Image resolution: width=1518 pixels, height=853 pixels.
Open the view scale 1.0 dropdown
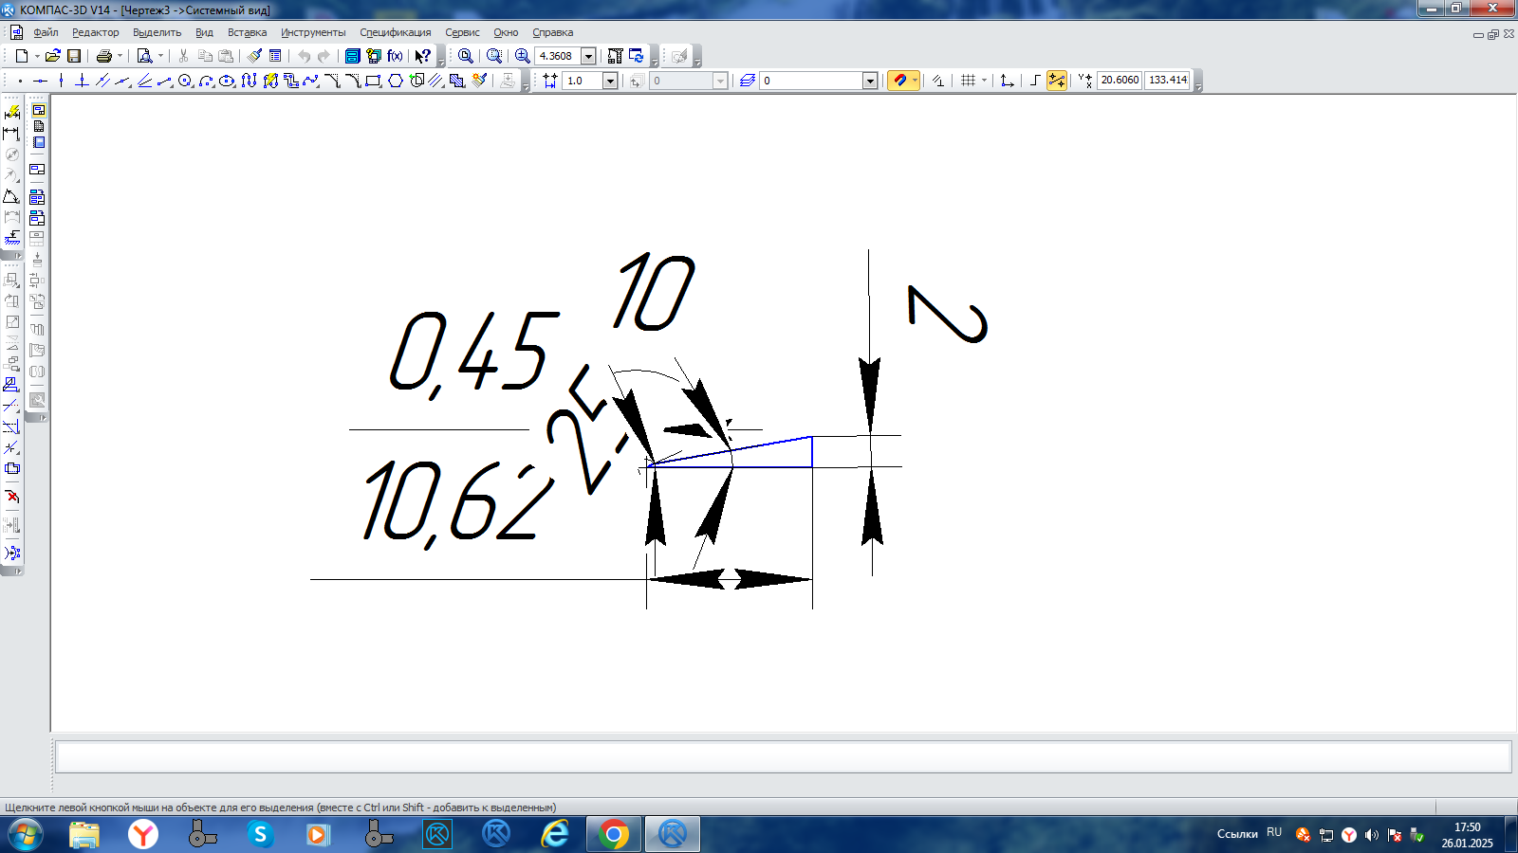tap(610, 81)
